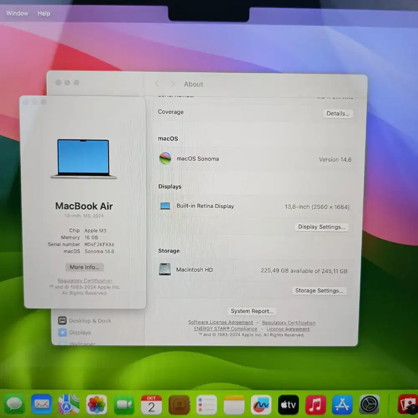Open the Help menu
Image resolution: width=418 pixels, height=418 pixels.
tap(44, 13)
